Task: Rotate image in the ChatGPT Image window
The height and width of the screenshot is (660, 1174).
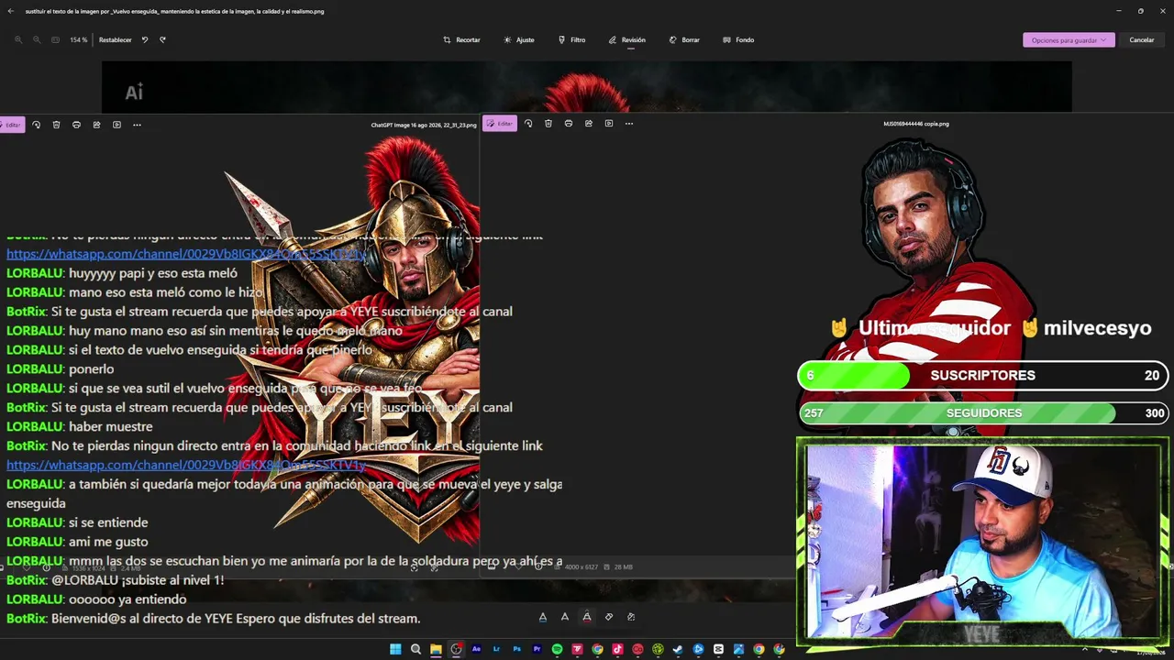Action: 36,125
